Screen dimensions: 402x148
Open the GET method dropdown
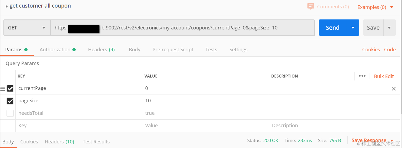tap(27, 28)
